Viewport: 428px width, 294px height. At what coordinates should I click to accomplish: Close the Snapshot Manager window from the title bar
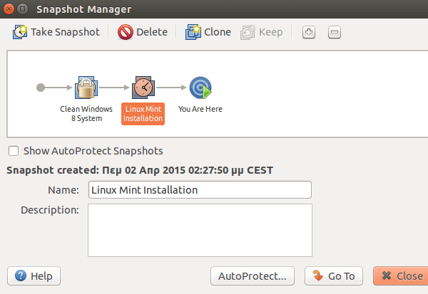[9, 9]
